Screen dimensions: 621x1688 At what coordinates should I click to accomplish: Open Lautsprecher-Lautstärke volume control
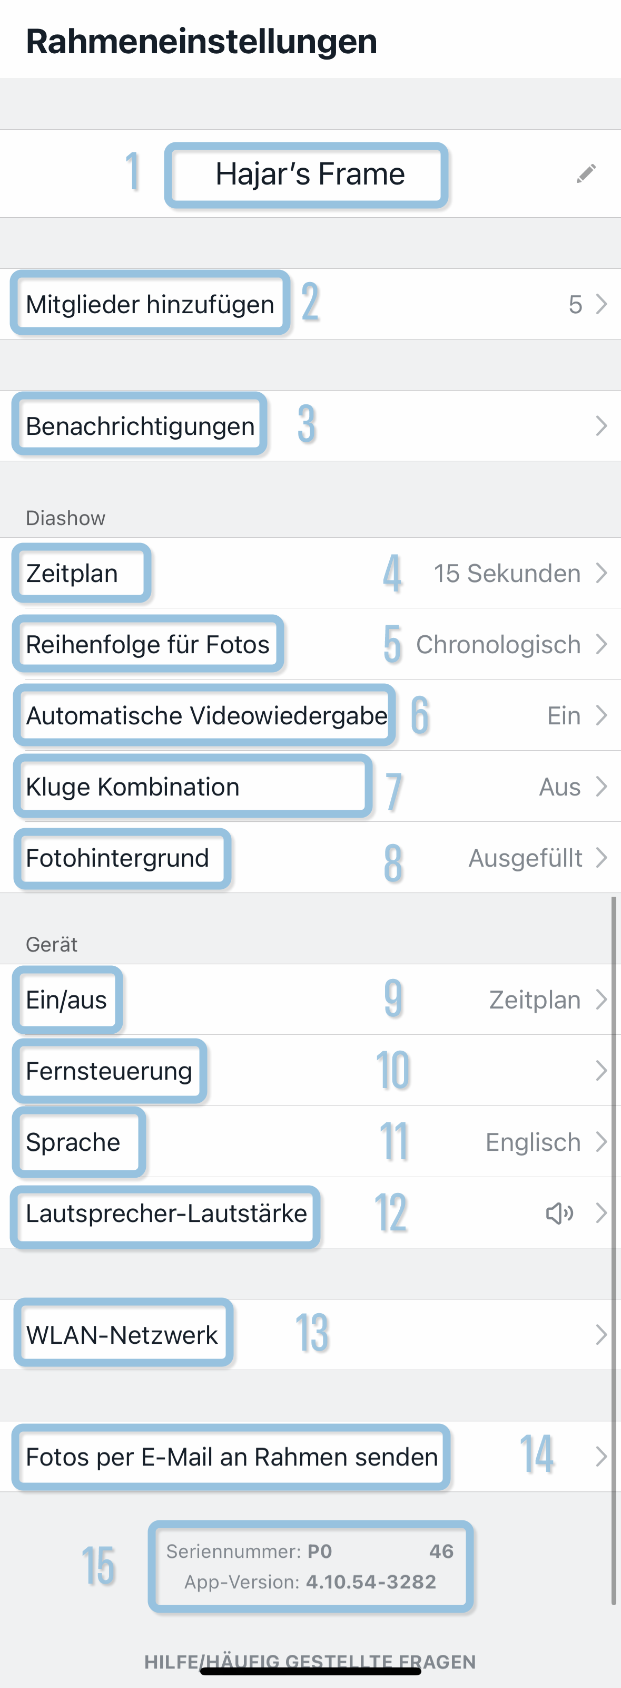point(310,1213)
